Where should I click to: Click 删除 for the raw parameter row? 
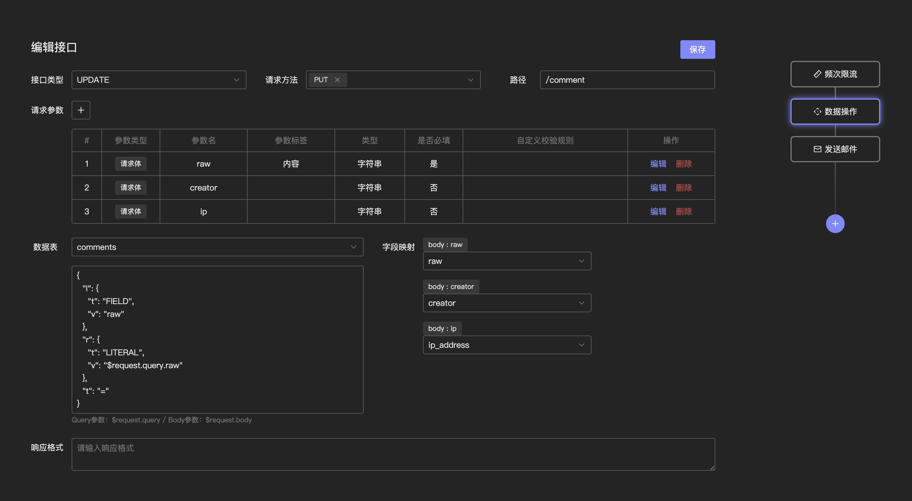683,164
